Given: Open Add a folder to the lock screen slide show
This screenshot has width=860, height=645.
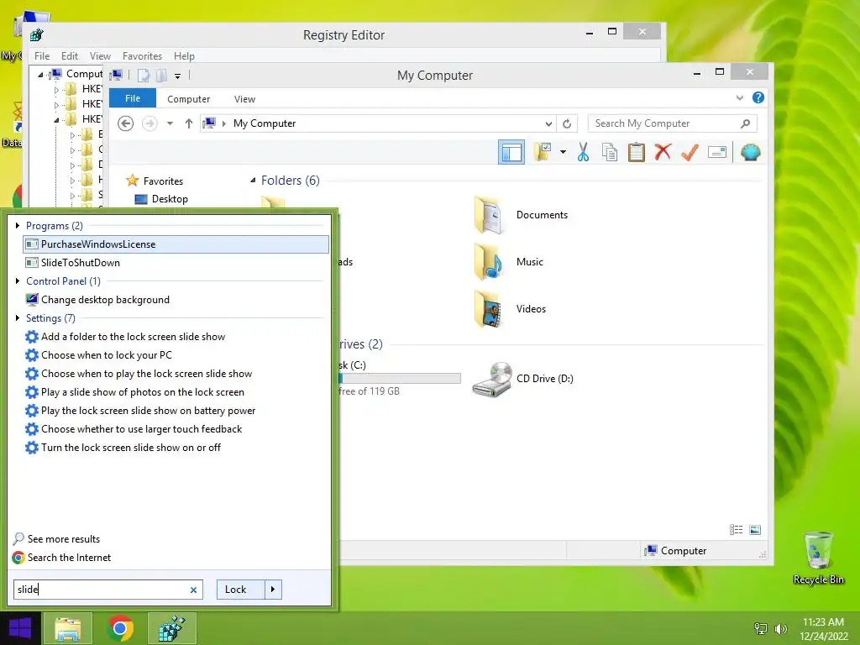Looking at the screenshot, I should [x=176, y=337].
